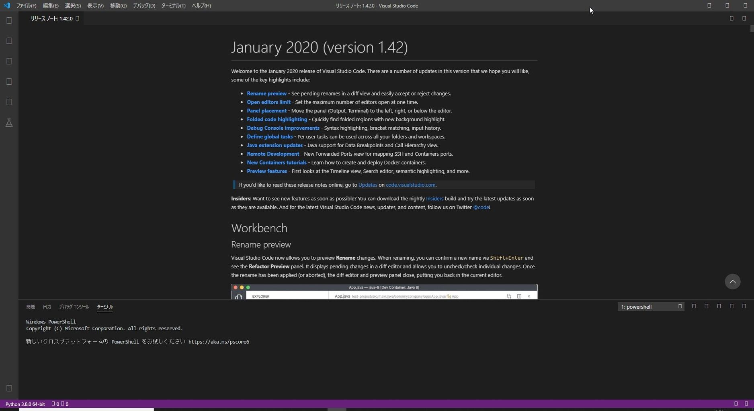Open the デバッグ(D) menu

tap(144, 6)
